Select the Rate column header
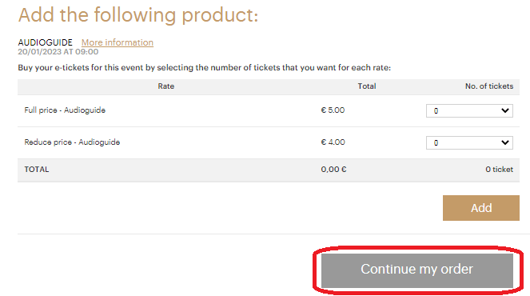The width and height of the screenshot is (530, 296). point(166,86)
